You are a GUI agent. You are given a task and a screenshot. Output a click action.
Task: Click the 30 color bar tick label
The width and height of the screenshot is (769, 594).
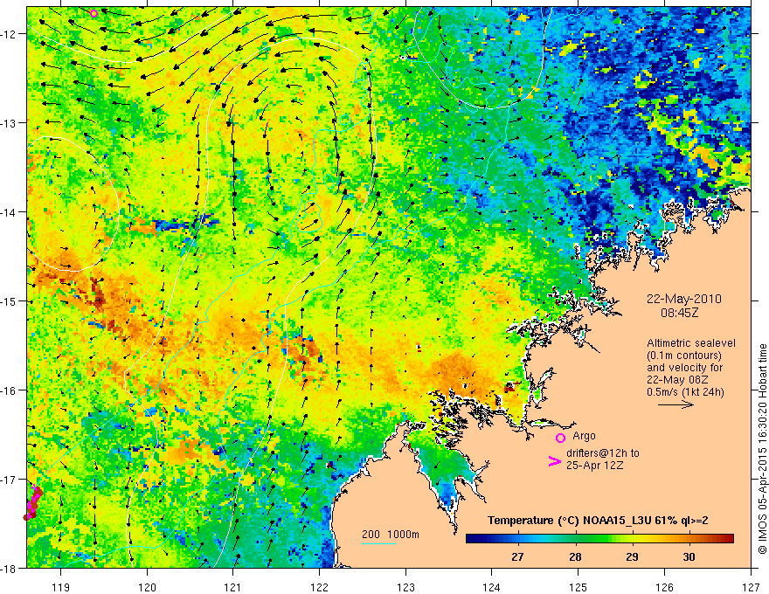(689, 556)
